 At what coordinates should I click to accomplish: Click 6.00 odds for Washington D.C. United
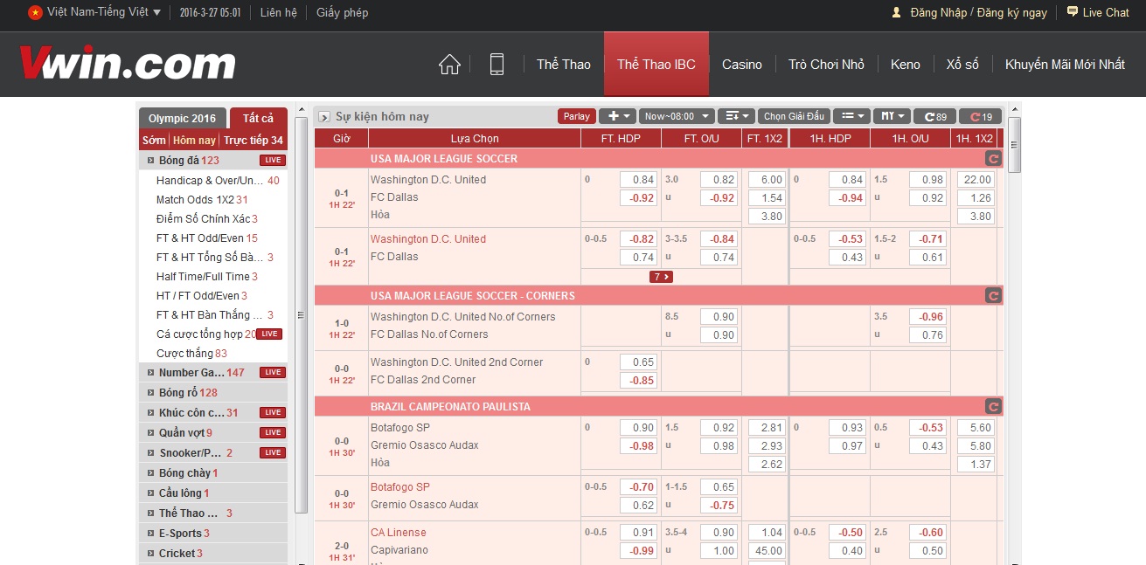point(766,180)
